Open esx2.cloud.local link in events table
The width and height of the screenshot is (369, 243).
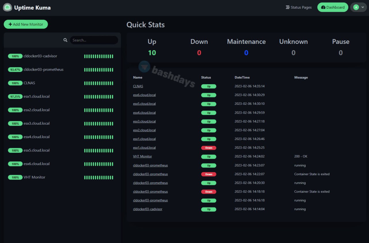[144, 130]
